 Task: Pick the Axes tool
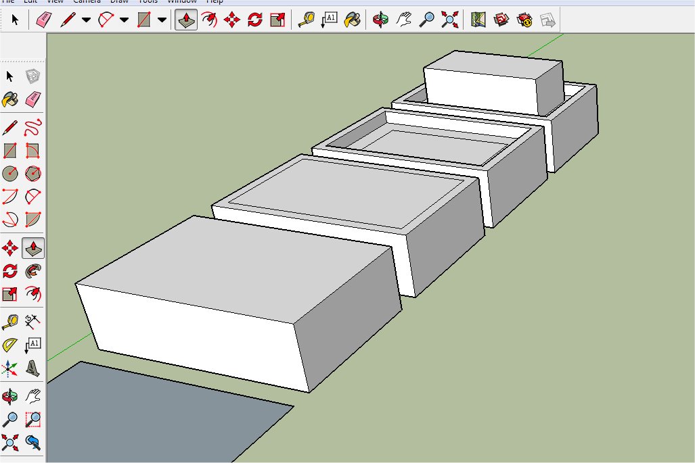coord(10,368)
